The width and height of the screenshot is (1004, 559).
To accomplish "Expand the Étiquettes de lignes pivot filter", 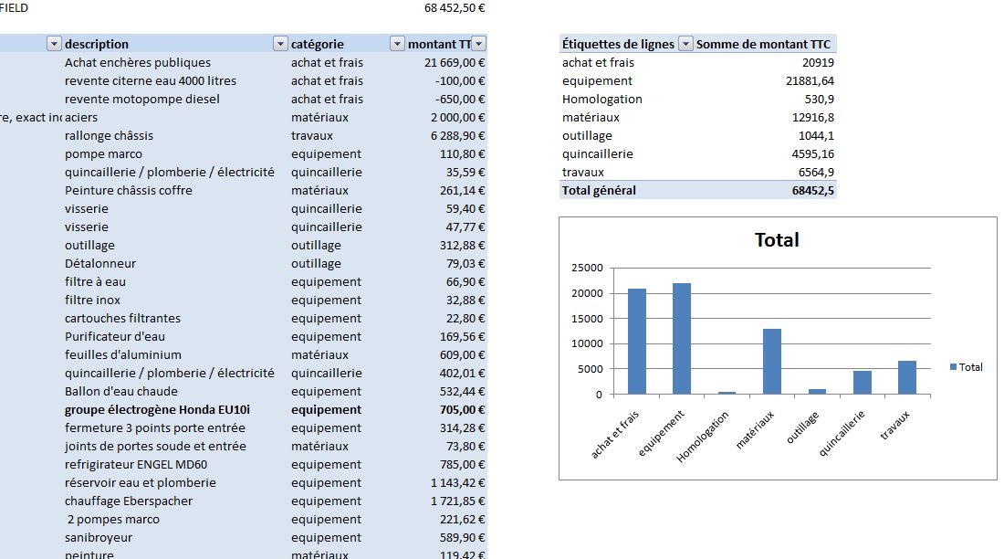I will [685, 44].
